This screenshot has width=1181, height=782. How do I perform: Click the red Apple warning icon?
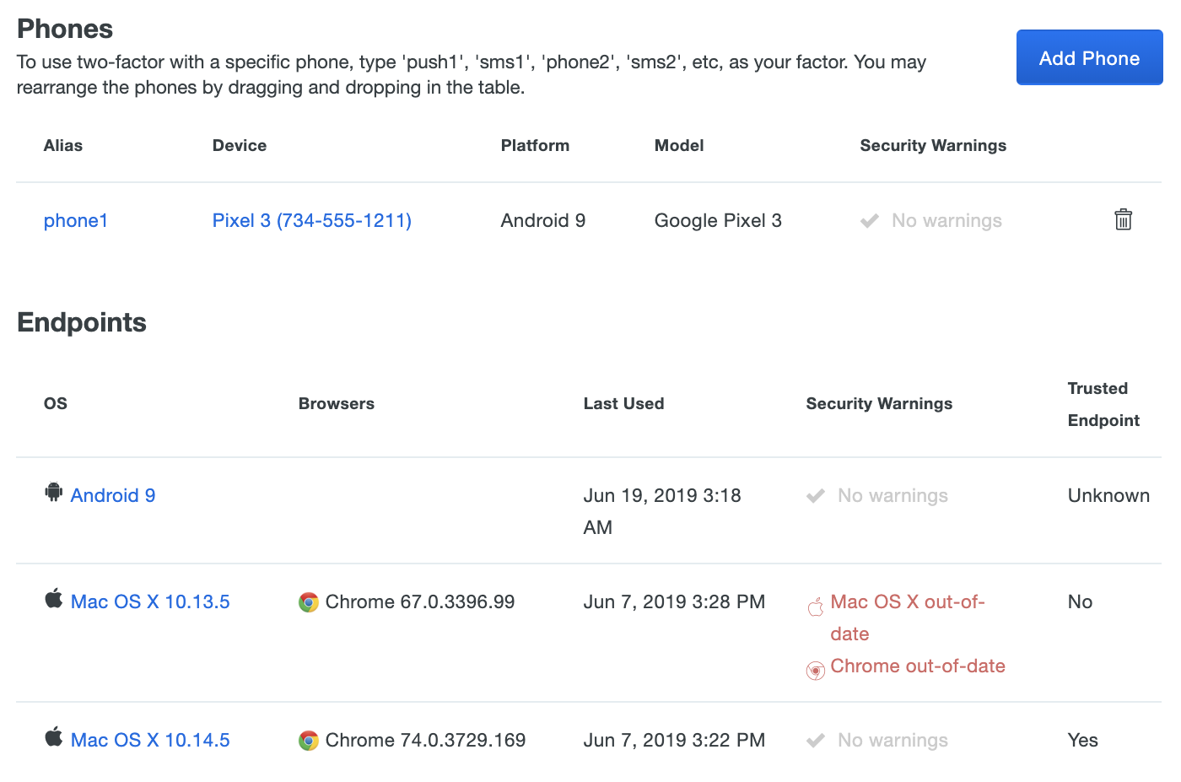[x=815, y=606]
